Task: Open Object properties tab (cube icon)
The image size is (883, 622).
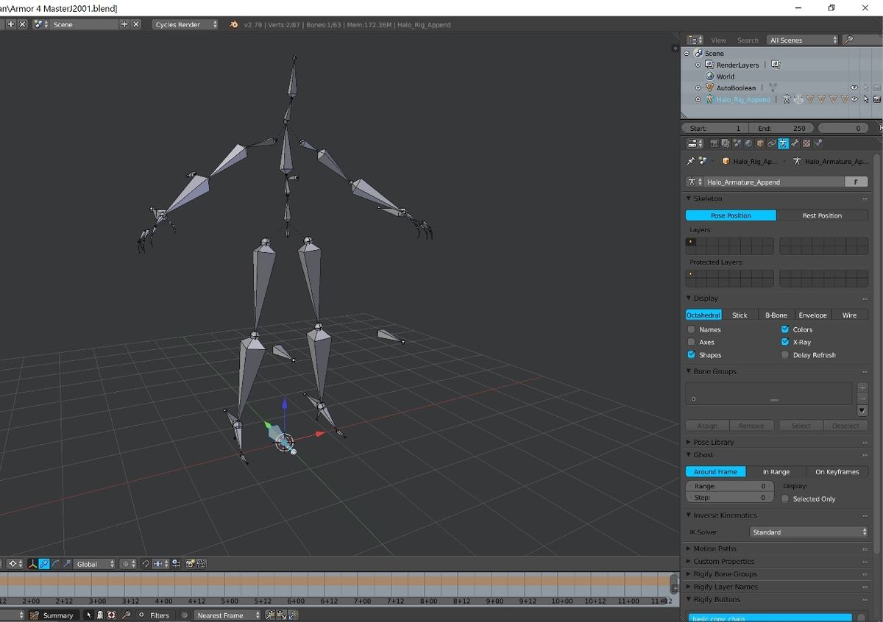Action: click(x=760, y=143)
